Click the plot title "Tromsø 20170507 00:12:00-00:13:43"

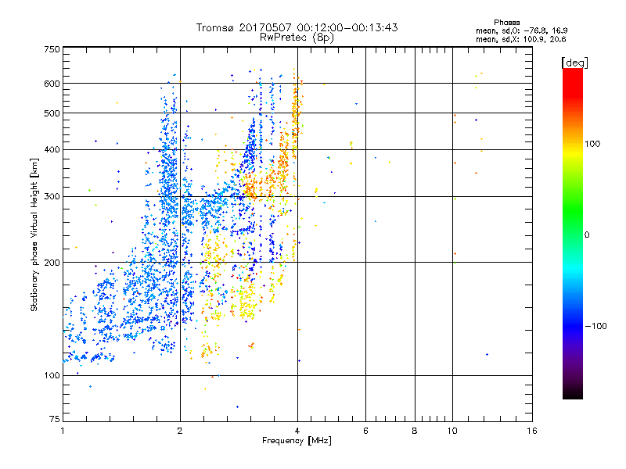(x=297, y=27)
